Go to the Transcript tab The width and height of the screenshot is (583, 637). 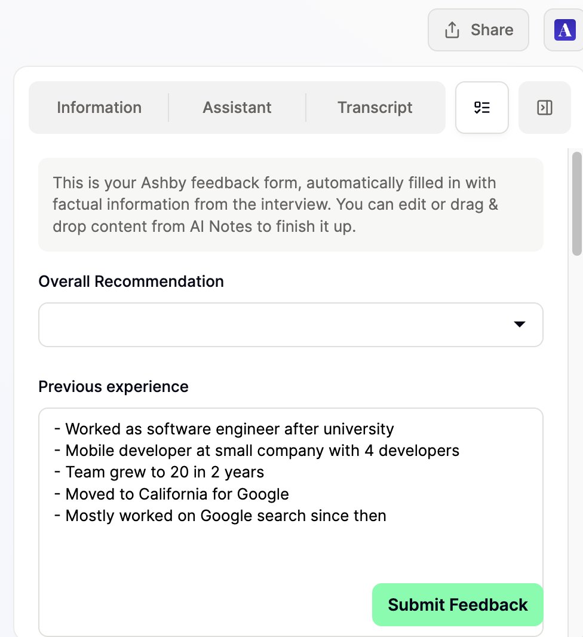[x=375, y=108]
